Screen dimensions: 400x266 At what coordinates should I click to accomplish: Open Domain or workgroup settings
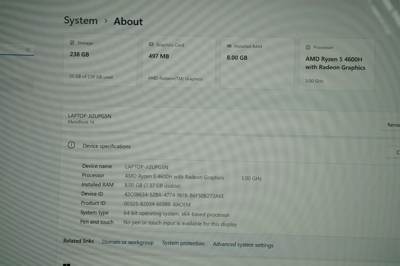tap(128, 242)
